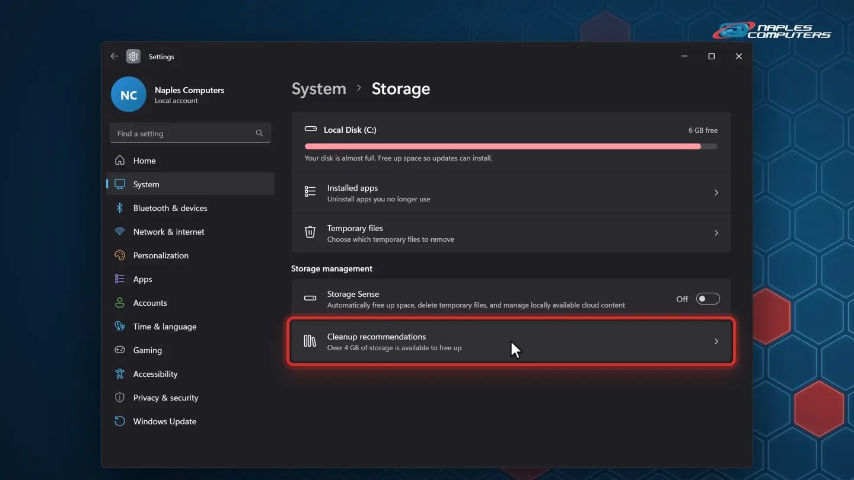Screen dimensions: 854x480
Task: Click the Gaming controller icon
Action: (120, 350)
